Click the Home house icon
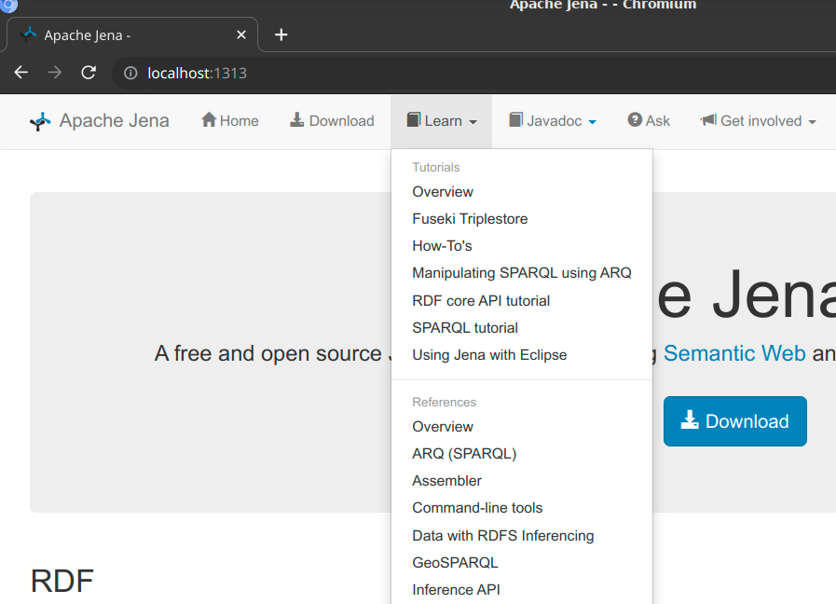This screenshot has width=836, height=604. coord(209,120)
